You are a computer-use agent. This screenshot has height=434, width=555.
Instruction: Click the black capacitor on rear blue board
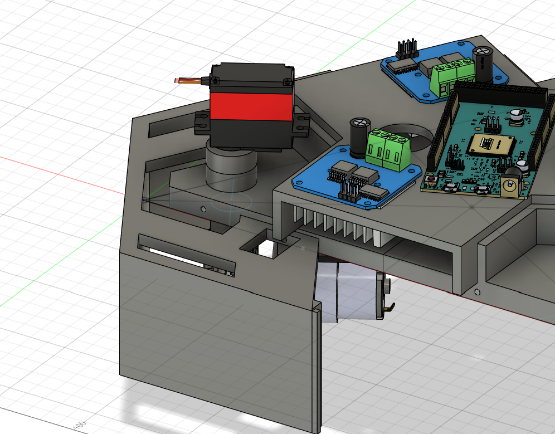(x=482, y=64)
